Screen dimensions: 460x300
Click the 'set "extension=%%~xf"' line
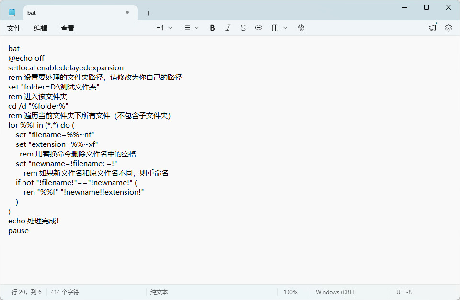tap(57, 144)
